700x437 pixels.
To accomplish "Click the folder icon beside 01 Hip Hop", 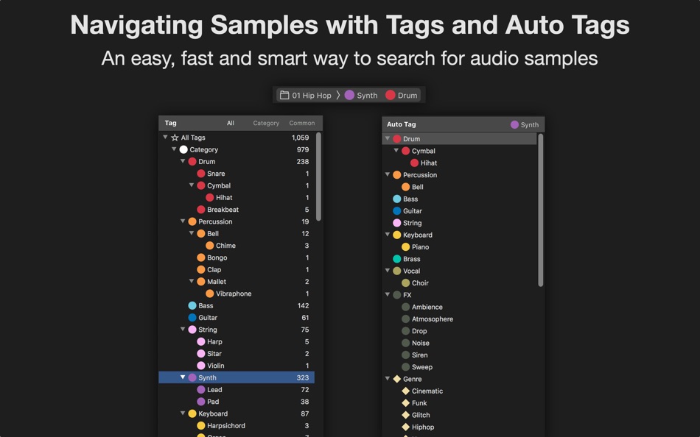I will click(284, 95).
